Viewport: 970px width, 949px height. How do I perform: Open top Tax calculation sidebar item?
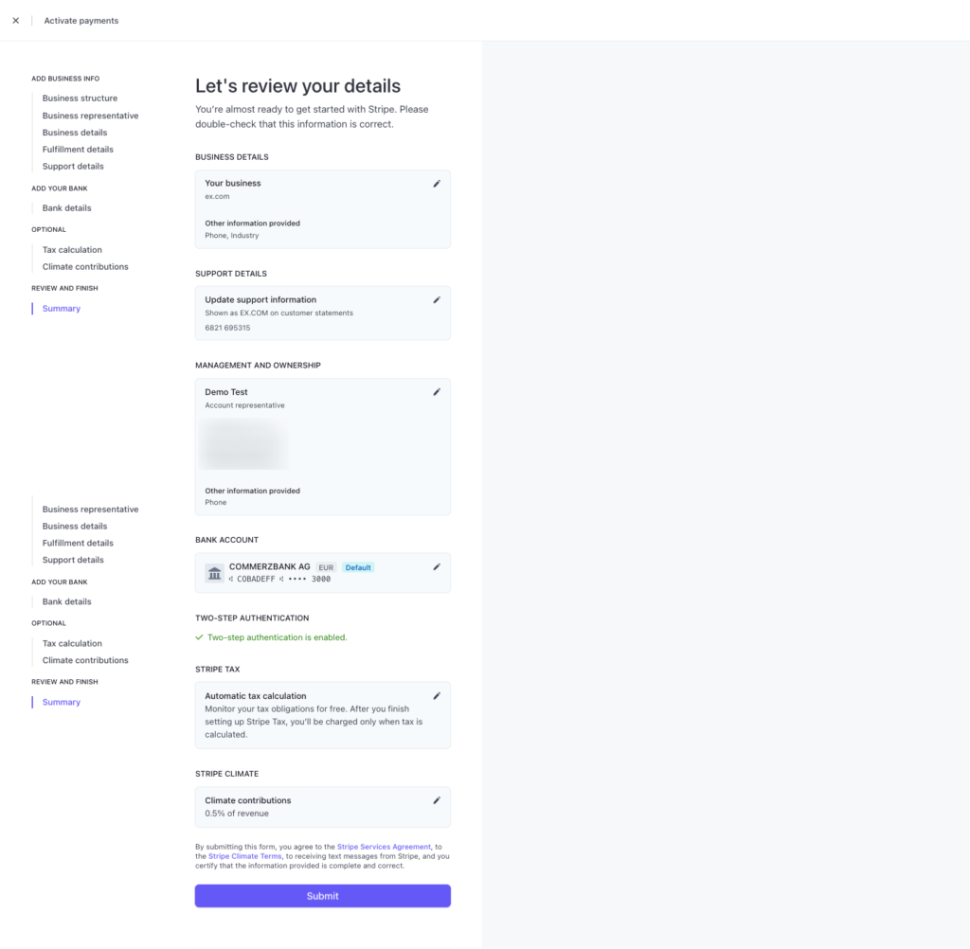[x=72, y=250]
